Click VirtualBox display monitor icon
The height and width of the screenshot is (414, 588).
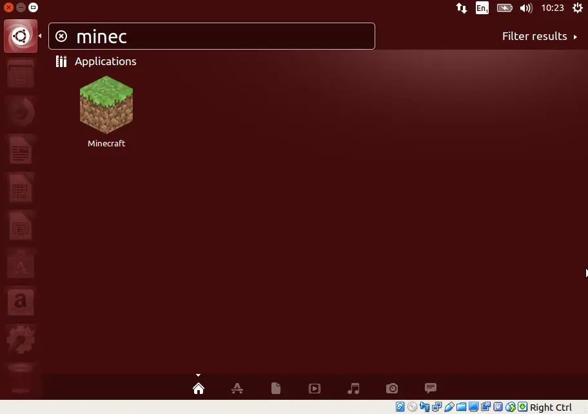474,407
